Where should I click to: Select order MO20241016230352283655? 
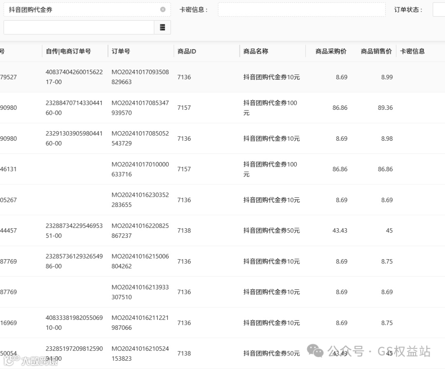click(x=140, y=200)
